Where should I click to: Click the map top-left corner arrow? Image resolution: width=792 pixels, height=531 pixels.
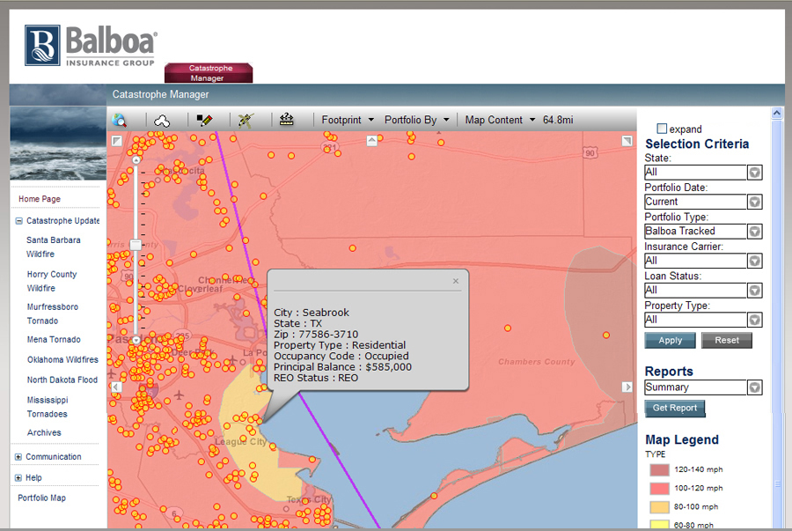pyautogui.click(x=117, y=141)
